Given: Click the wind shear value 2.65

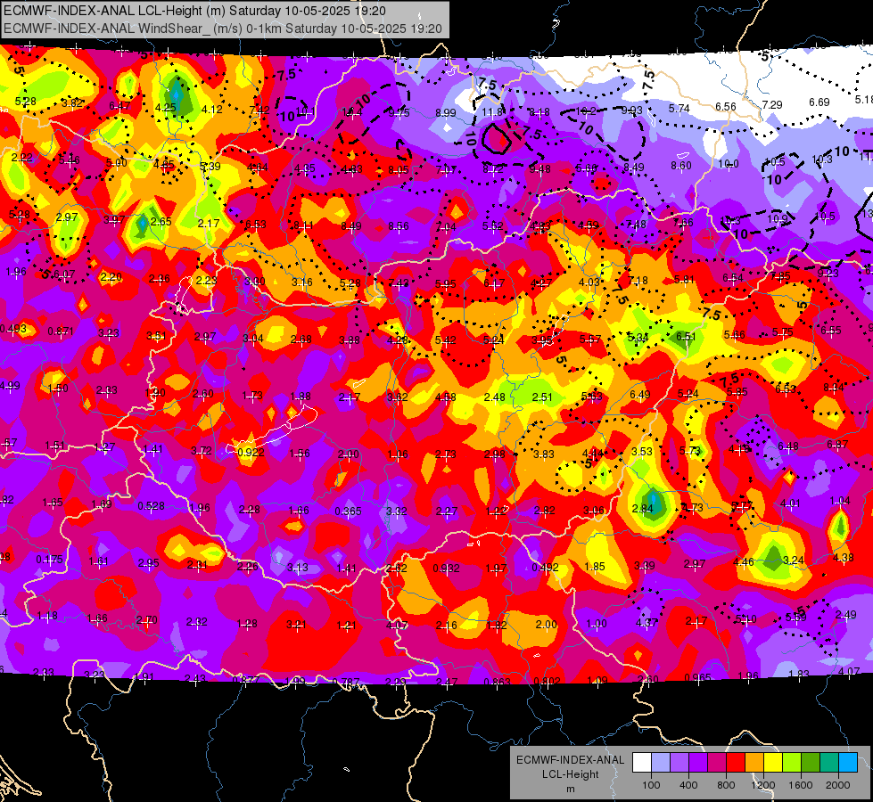Looking at the screenshot, I should (161, 222).
